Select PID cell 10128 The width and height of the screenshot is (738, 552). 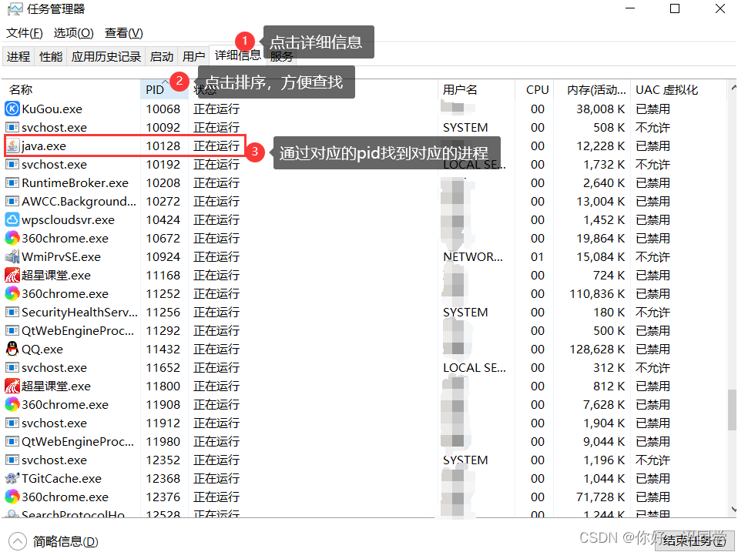[163, 146]
